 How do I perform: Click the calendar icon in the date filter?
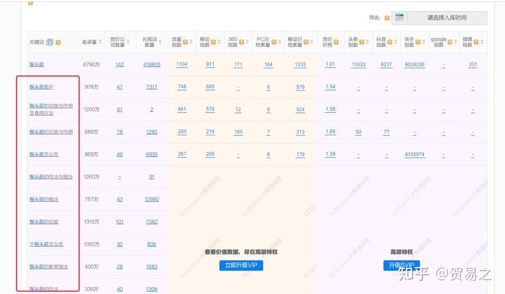coord(399,18)
